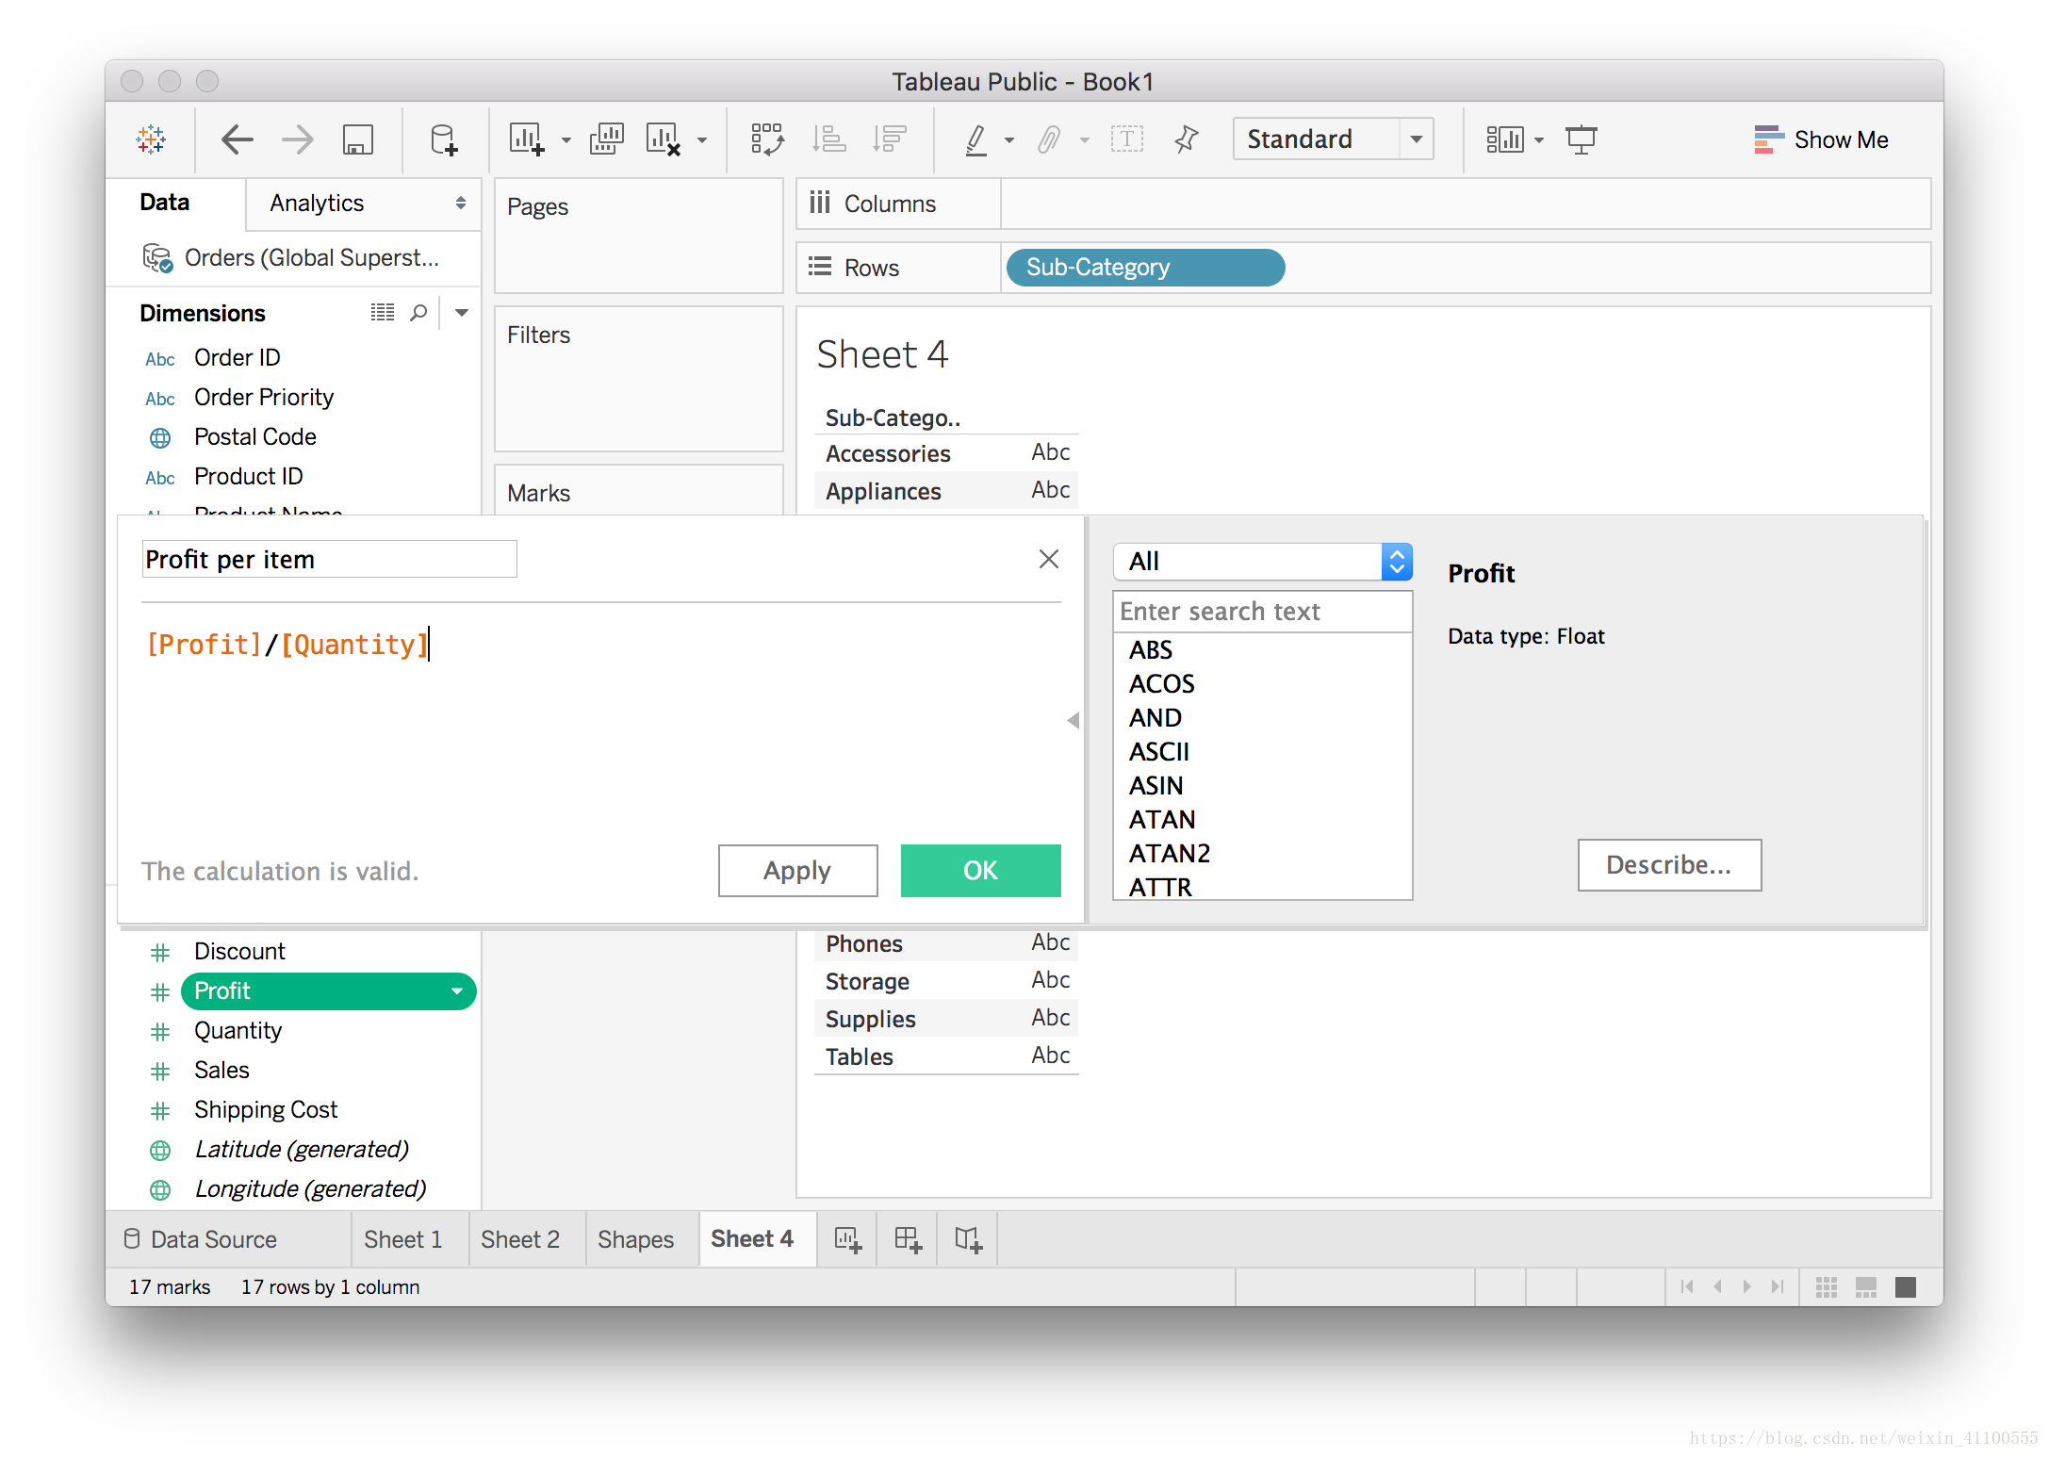Open the Analytics pane selector
This screenshot has width=2049, height=1457.
point(461,203)
